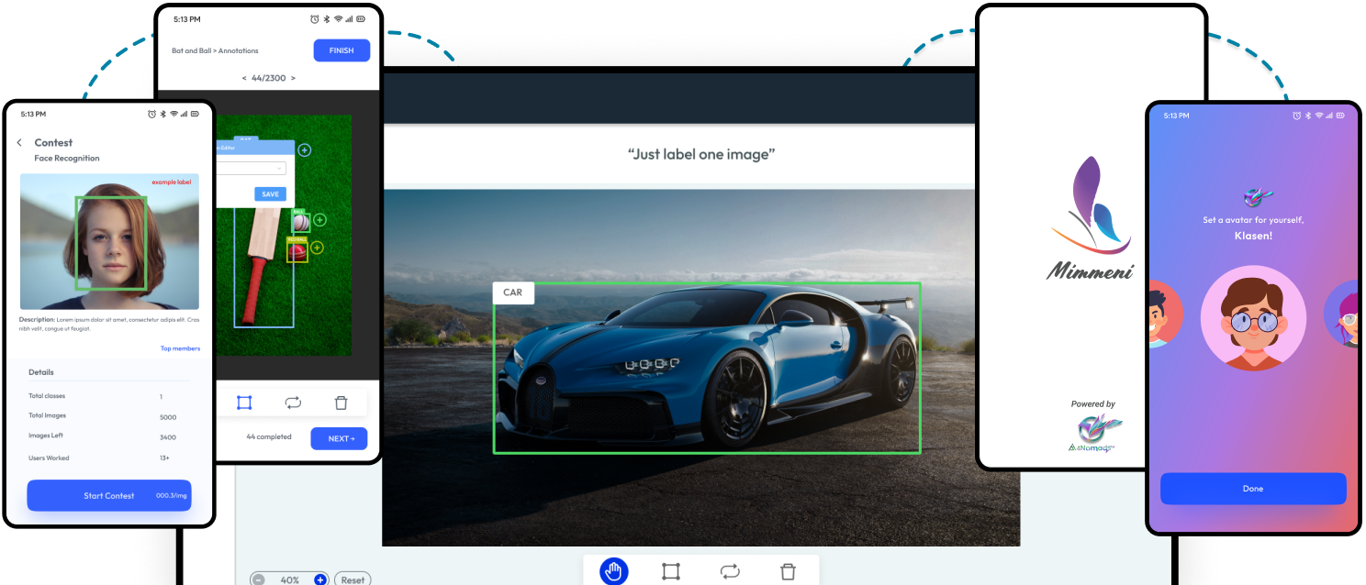Viewport: 1366px width, 585px height.
Task: Click the 'Total Images' row
Action: [x=109, y=416]
